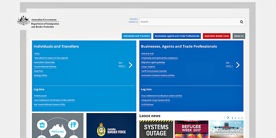This screenshot has width=276, height=138.
Task: Open the Australian Citizenship link
Action: tap(44, 62)
